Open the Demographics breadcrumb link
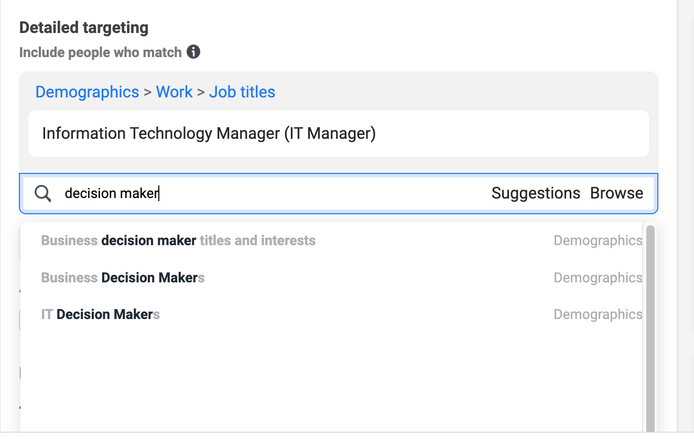 (x=87, y=92)
